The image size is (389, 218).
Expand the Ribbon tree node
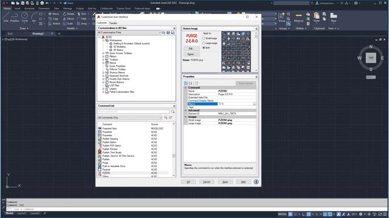pyautogui.click(x=103, y=56)
